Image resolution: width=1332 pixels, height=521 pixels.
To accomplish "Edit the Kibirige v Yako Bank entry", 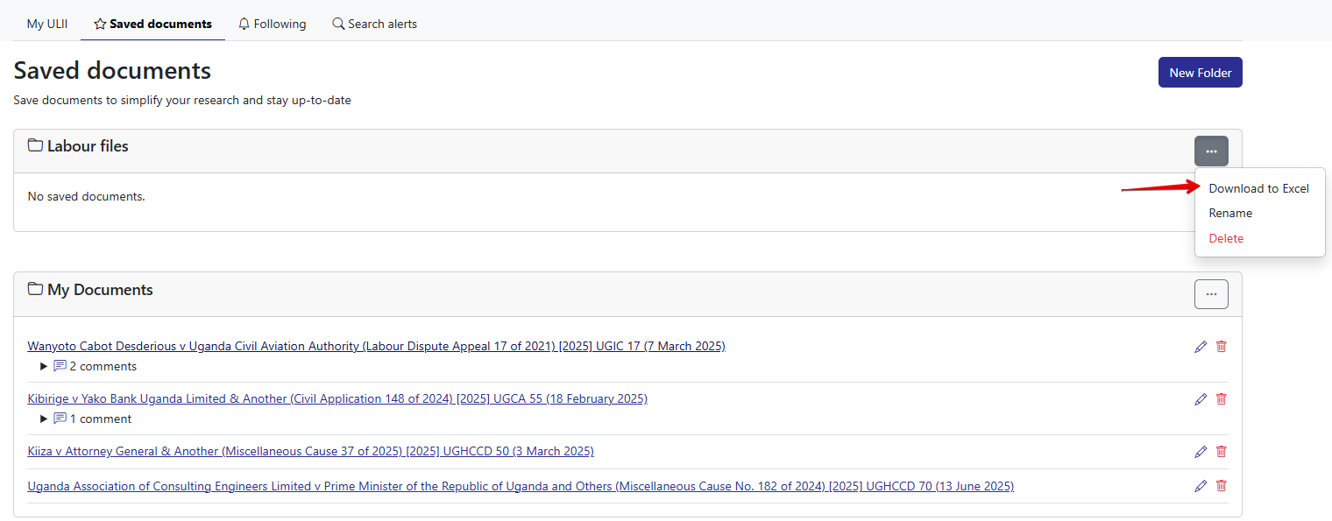I will point(1201,399).
